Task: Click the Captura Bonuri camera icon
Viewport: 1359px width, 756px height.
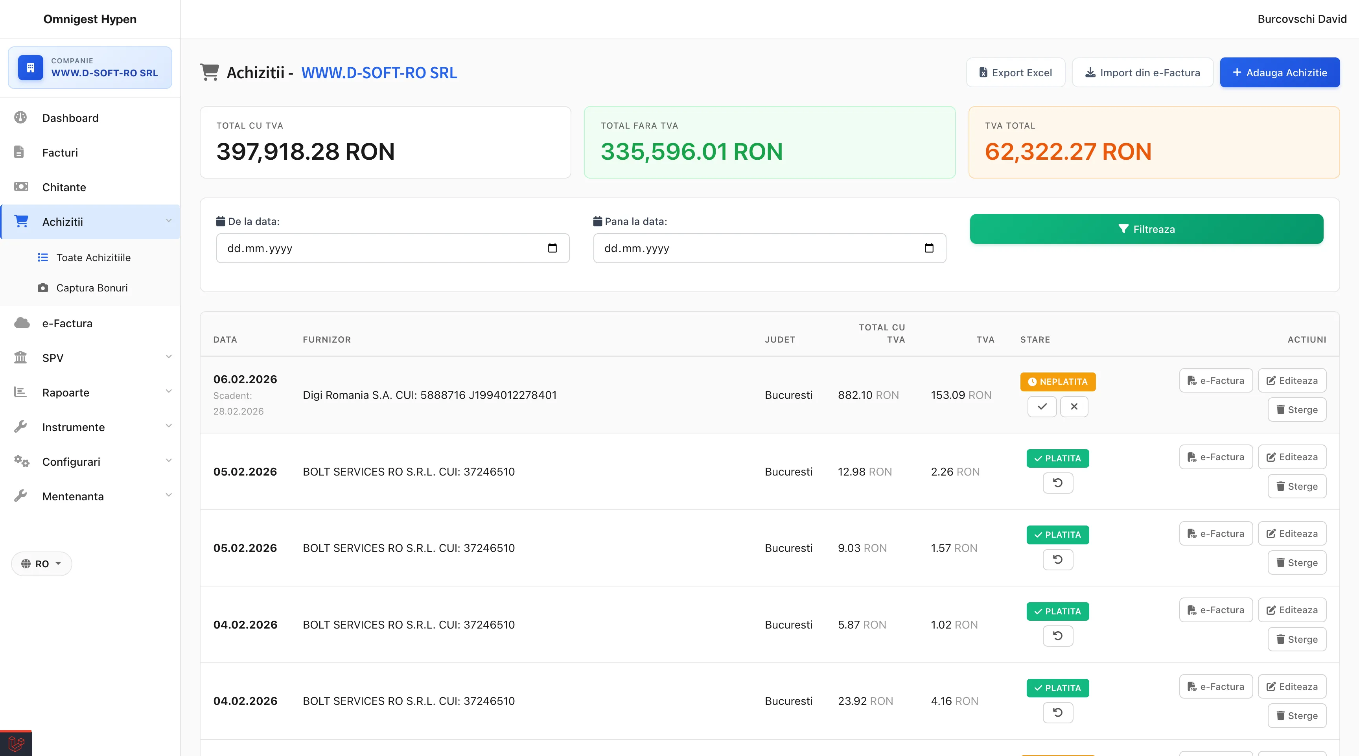Action: pyautogui.click(x=43, y=288)
